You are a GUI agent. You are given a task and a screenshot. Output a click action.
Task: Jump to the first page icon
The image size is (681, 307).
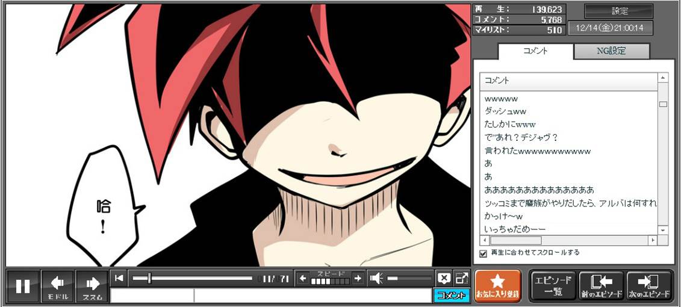[x=119, y=278]
